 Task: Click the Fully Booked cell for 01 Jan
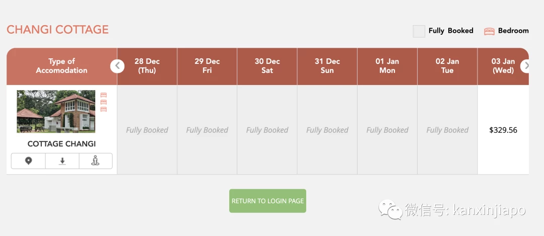click(x=387, y=130)
